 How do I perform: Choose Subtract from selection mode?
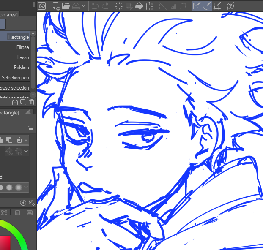pyautogui.click(x=9, y=140)
